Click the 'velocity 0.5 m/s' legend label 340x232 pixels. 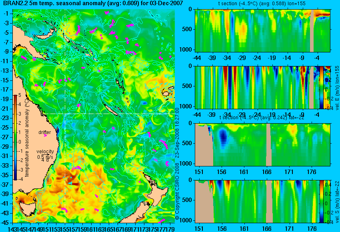click(x=45, y=154)
